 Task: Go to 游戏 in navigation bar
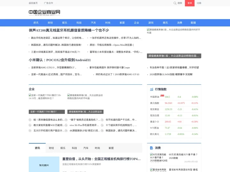point(151,23)
